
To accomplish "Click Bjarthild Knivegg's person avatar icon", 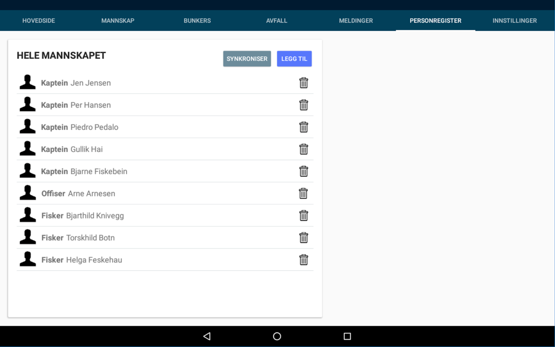I will coord(28,215).
